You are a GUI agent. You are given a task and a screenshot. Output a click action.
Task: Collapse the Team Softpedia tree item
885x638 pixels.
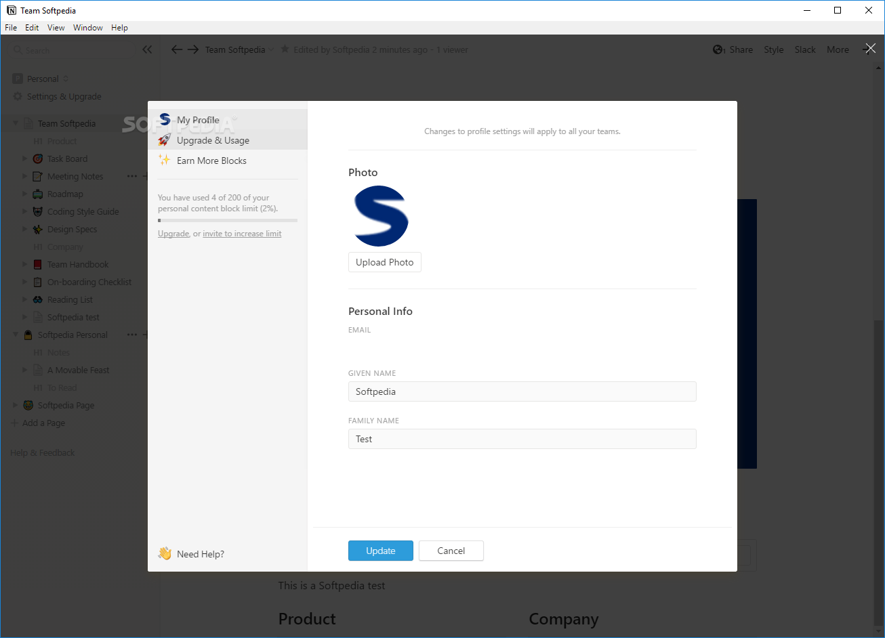click(16, 123)
